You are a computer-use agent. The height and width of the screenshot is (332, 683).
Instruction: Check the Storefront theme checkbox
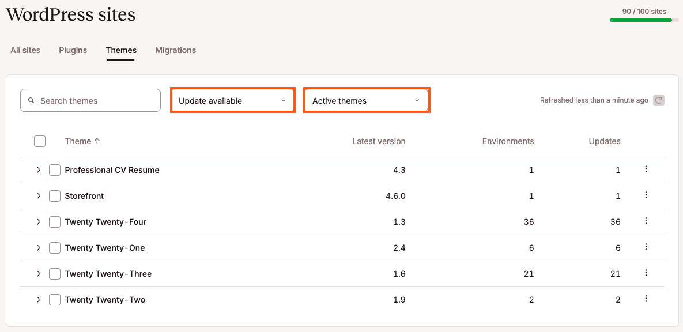tap(54, 196)
